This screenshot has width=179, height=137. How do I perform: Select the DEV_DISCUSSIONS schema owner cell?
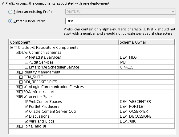147,116
